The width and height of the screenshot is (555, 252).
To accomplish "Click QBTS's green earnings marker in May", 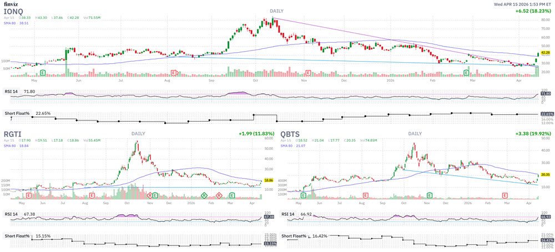I will point(303,195).
